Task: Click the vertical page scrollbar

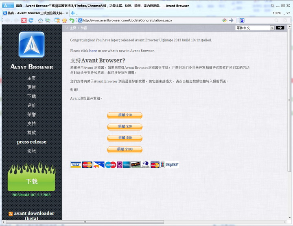Action: 289,101
